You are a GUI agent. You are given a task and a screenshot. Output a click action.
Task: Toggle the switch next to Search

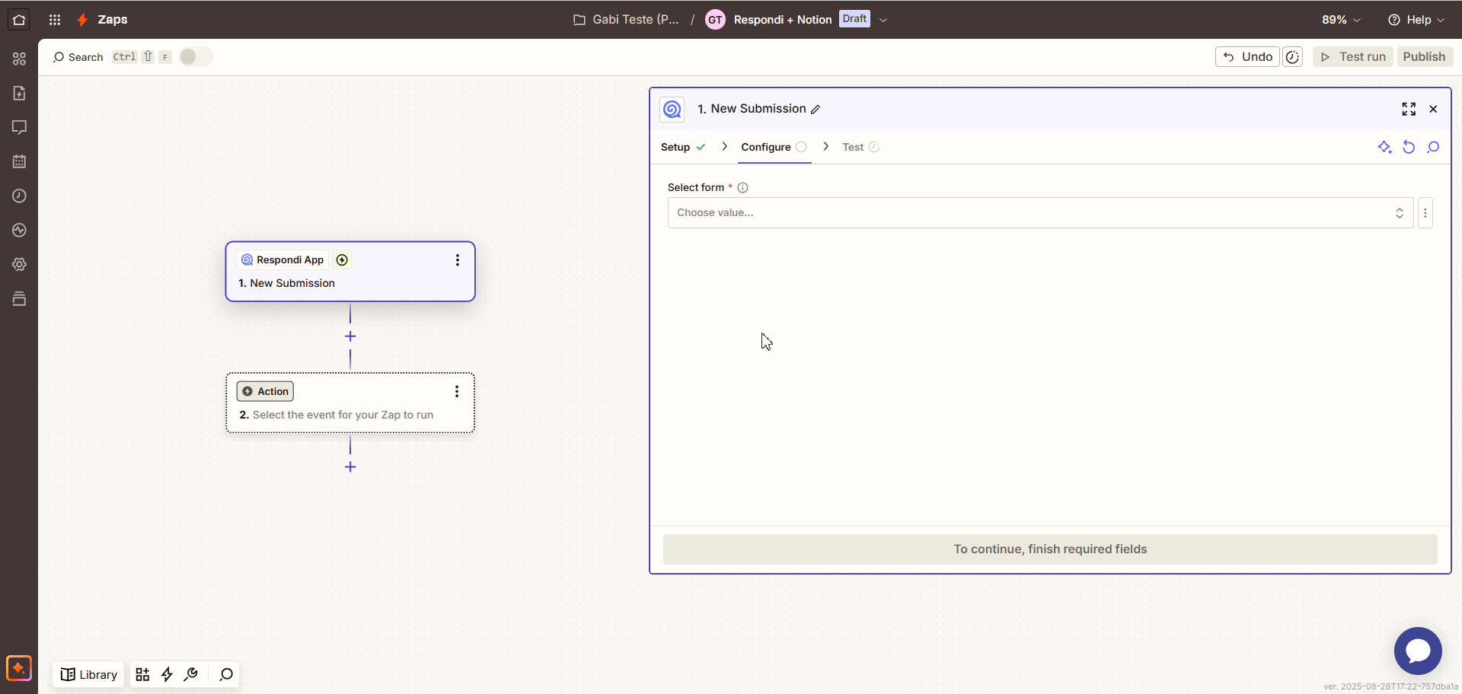pos(196,57)
